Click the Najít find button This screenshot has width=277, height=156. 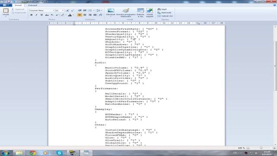click(x=162, y=9)
